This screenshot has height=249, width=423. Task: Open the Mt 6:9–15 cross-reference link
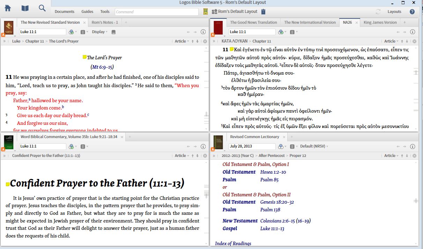pyautogui.click(x=102, y=67)
